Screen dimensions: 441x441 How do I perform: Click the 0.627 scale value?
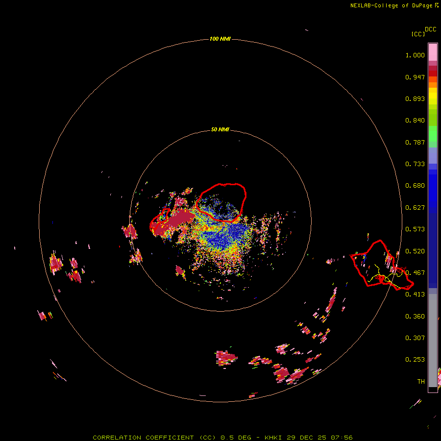point(415,208)
